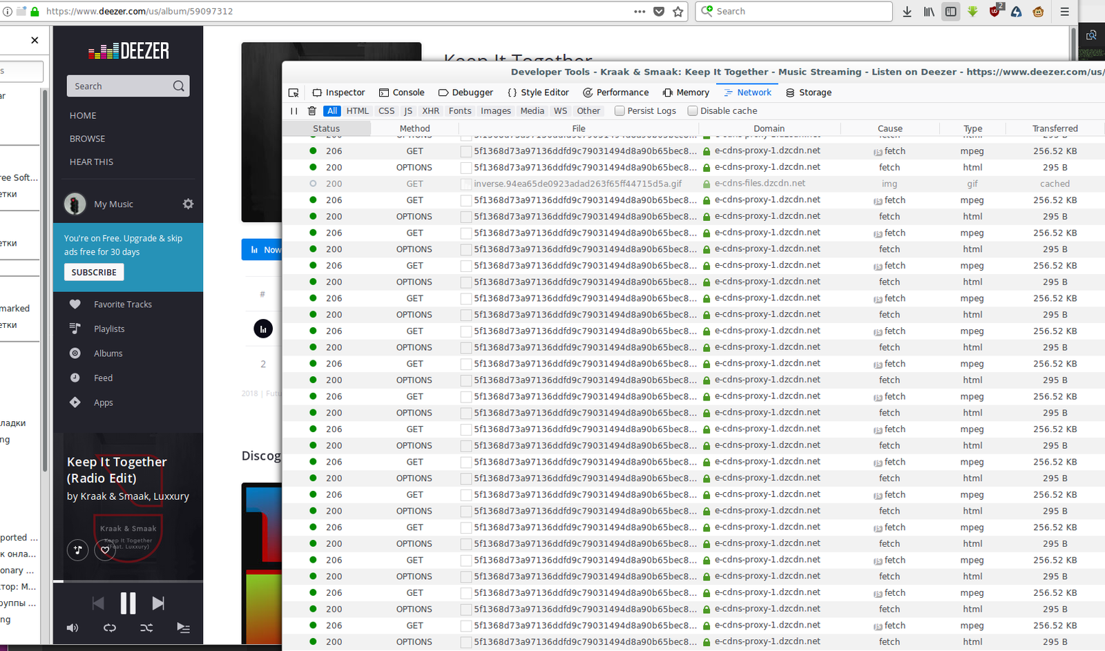Viewport: 1105px width, 651px height.
Task: Click the playing indicator on track one
Action: click(263, 329)
